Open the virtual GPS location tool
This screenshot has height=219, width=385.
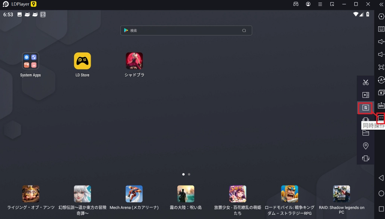click(x=365, y=146)
